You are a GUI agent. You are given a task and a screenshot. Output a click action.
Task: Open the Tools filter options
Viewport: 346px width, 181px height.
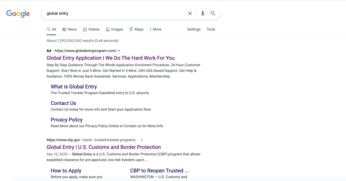(x=211, y=29)
